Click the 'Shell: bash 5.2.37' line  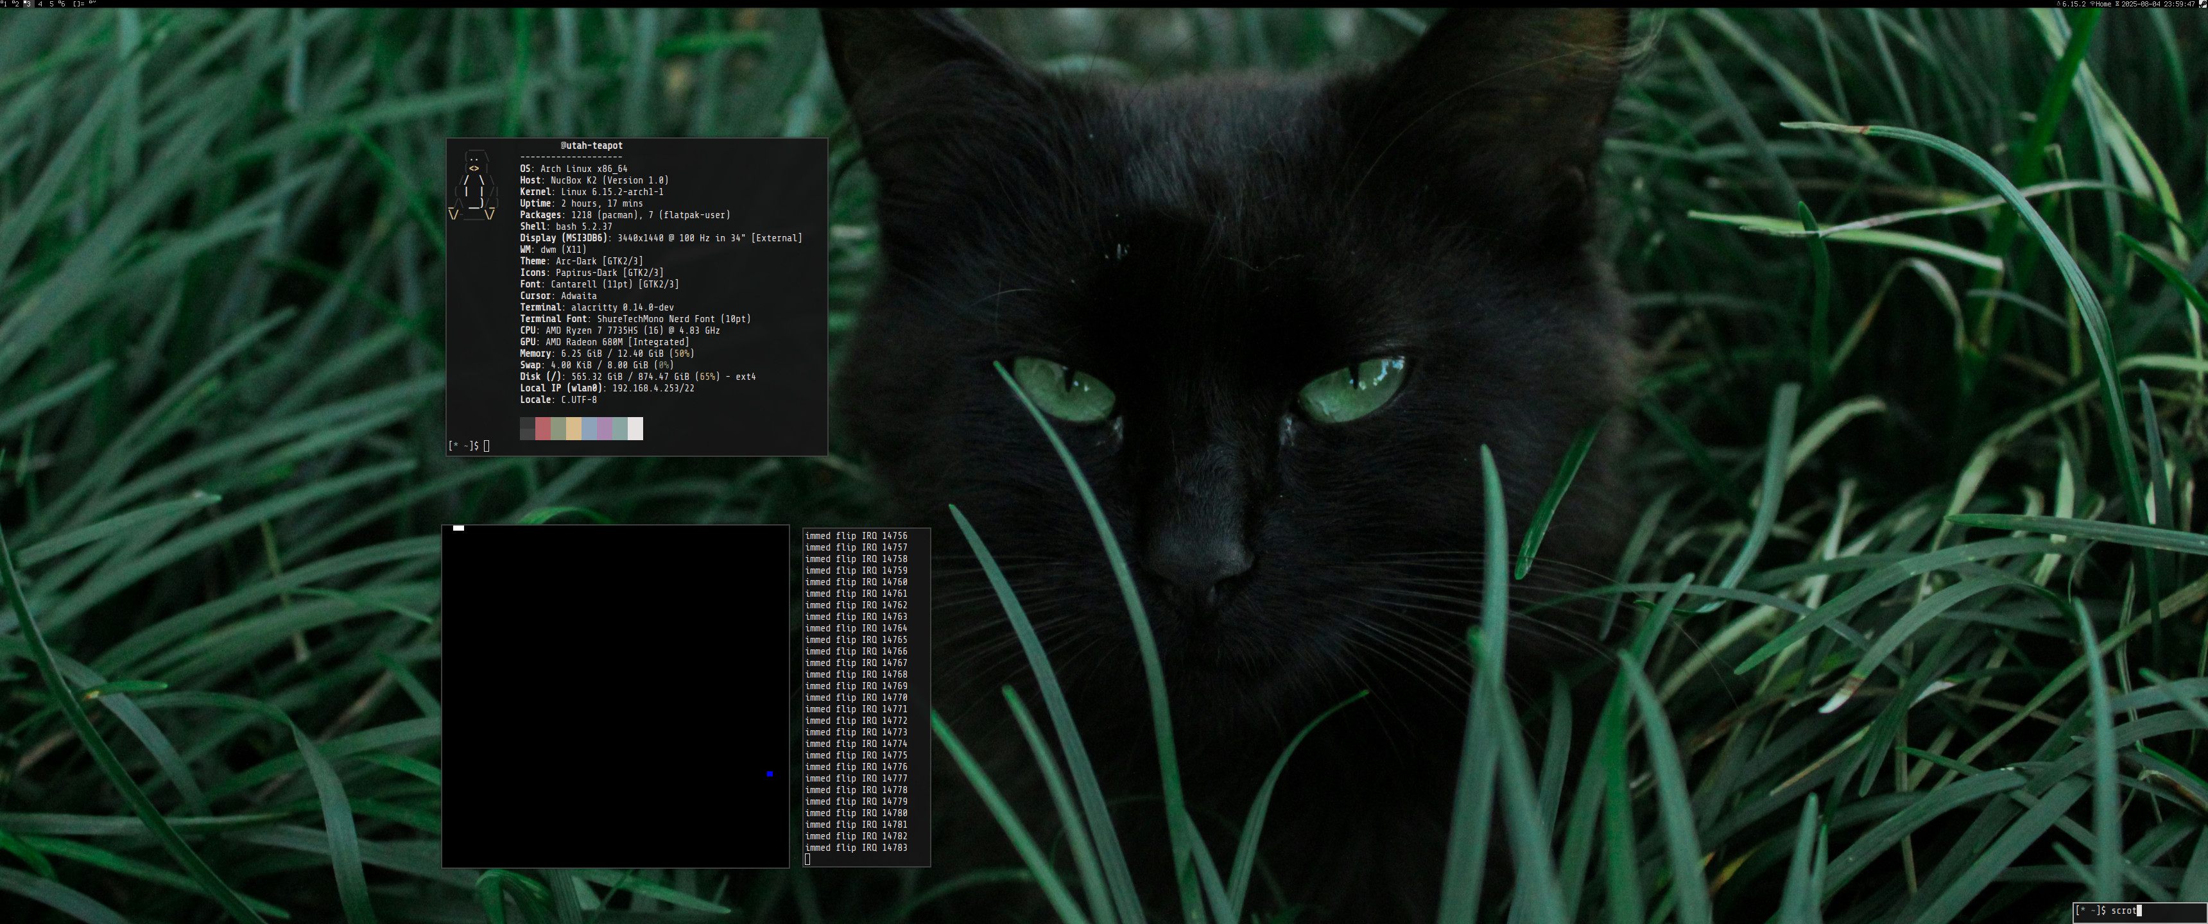[x=565, y=227]
